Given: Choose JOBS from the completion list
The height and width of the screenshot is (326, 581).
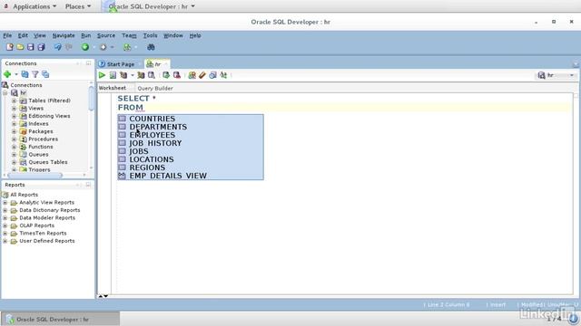Looking at the screenshot, I should point(191,151).
